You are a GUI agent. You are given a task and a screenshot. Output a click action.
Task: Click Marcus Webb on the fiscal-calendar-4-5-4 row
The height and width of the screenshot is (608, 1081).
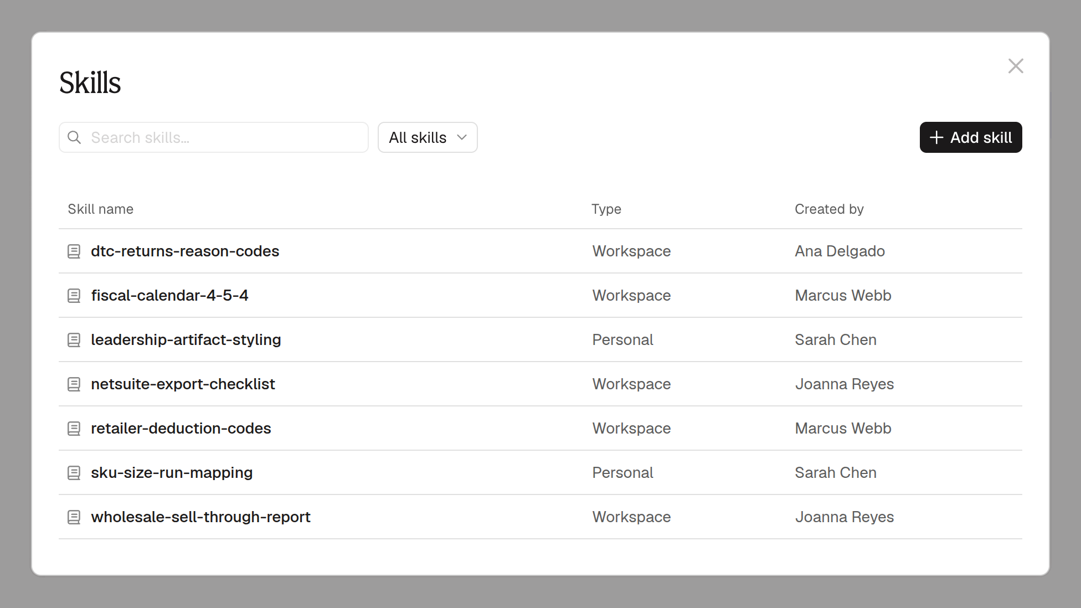(x=843, y=295)
